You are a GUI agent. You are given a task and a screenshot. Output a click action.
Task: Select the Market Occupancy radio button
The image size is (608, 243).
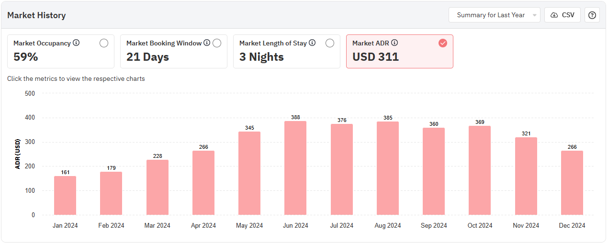point(104,43)
